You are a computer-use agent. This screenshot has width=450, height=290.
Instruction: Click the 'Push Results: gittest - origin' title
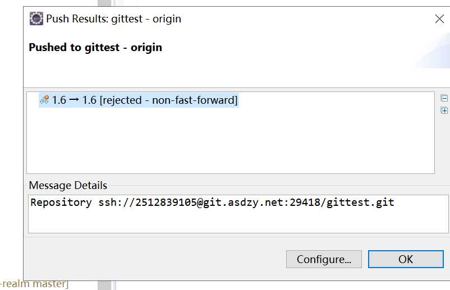[x=114, y=19]
